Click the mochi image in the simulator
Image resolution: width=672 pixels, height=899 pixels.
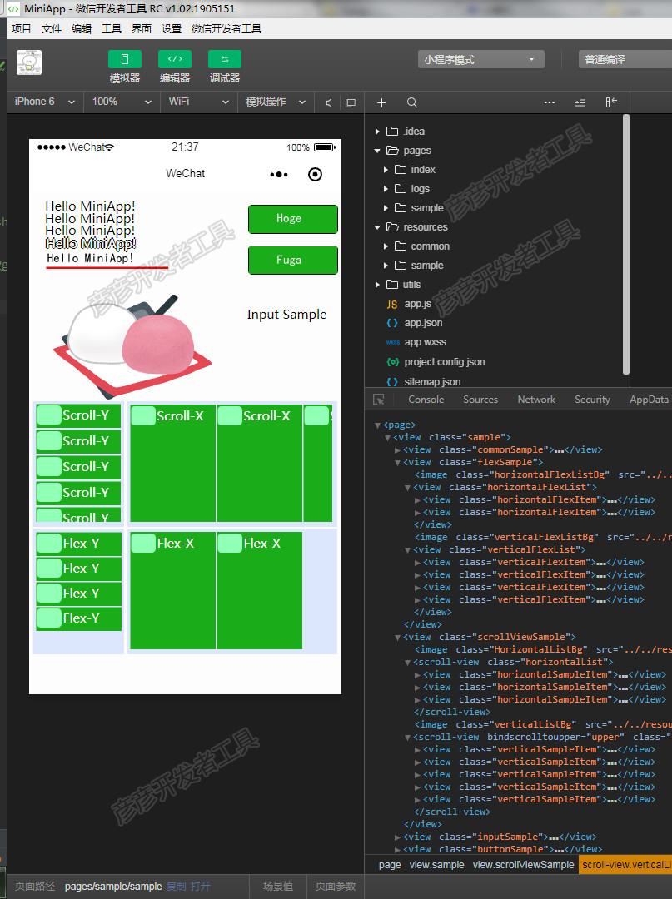click(x=133, y=345)
